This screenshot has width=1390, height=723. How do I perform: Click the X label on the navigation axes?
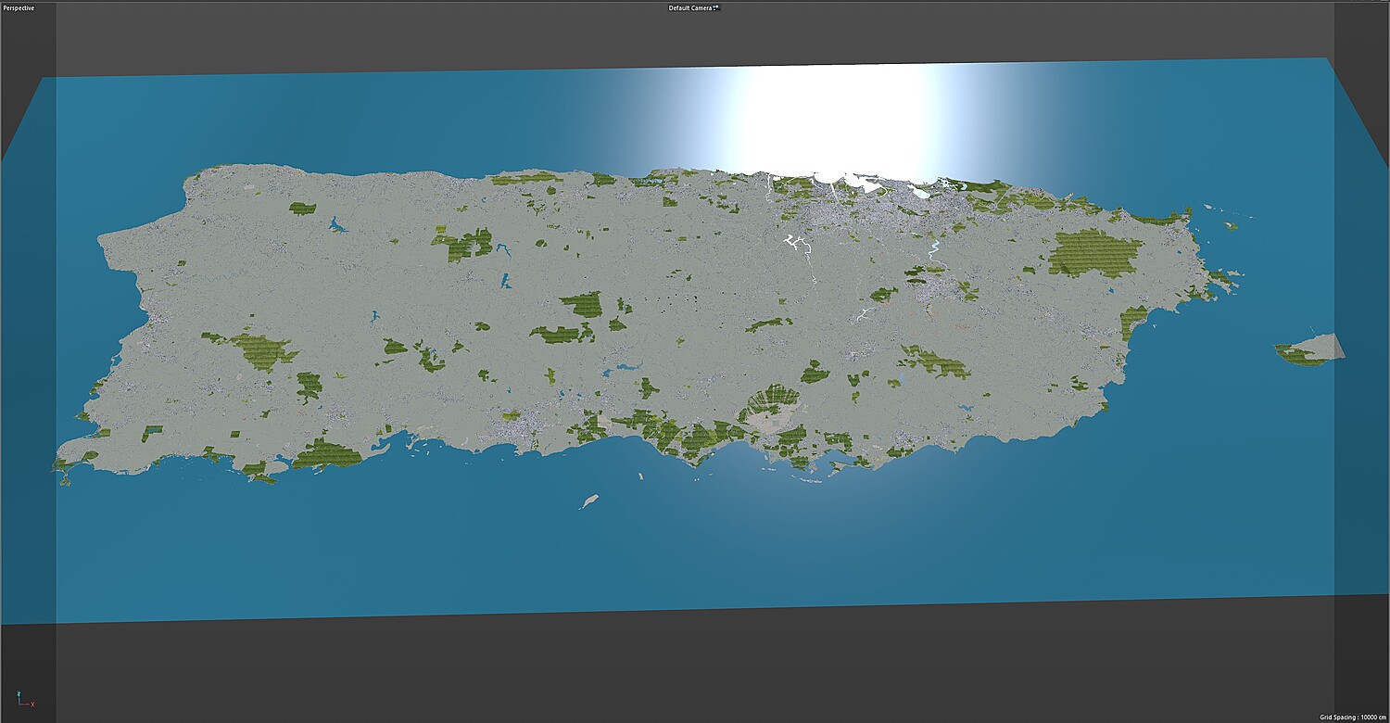click(32, 704)
